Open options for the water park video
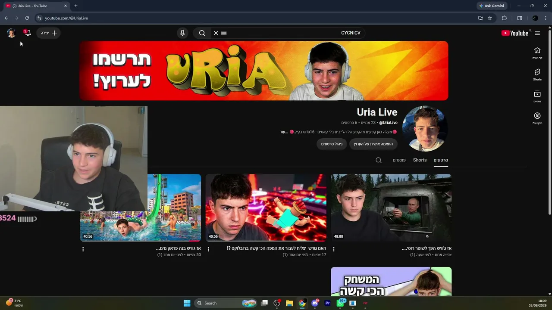This screenshot has width=552, height=310. coord(83,249)
